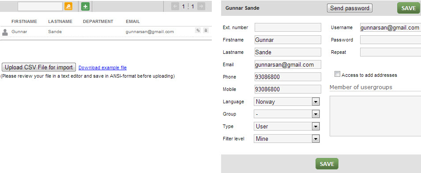The height and width of the screenshot is (173, 421).
Task: Sort by LASTNAME column header
Action: click(x=60, y=22)
